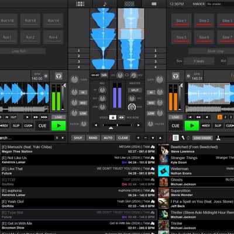The width and height of the screenshot is (234, 234).
Task: Trigger the Slice 6 pad
Action: click(x=204, y=37)
